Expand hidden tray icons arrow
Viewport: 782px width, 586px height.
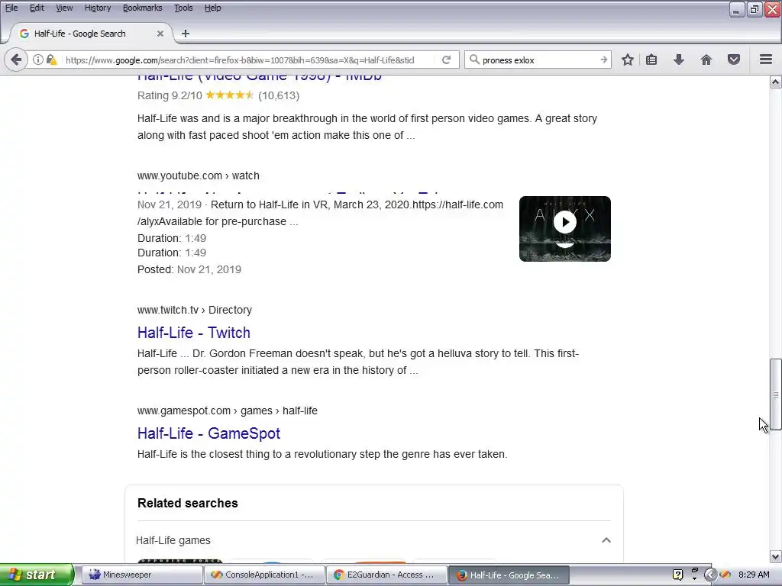point(710,575)
